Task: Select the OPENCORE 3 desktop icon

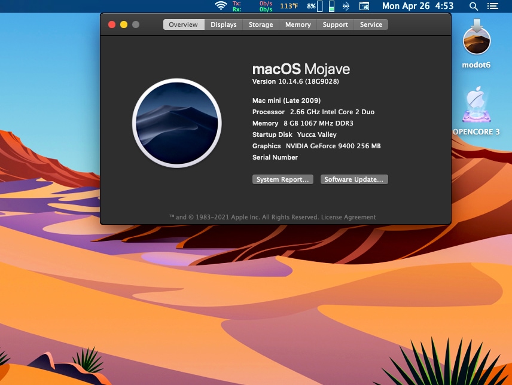Action: (x=476, y=111)
